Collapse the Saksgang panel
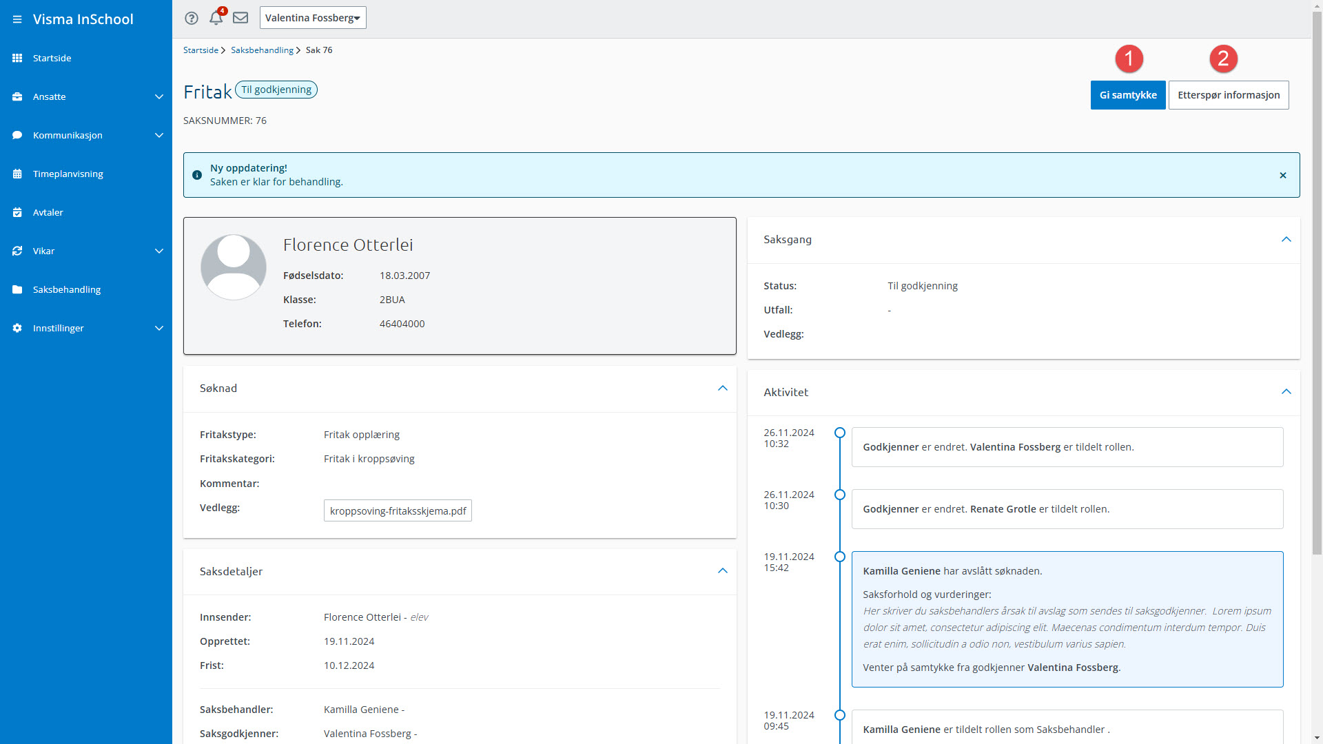1323x744 pixels. click(1286, 239)
